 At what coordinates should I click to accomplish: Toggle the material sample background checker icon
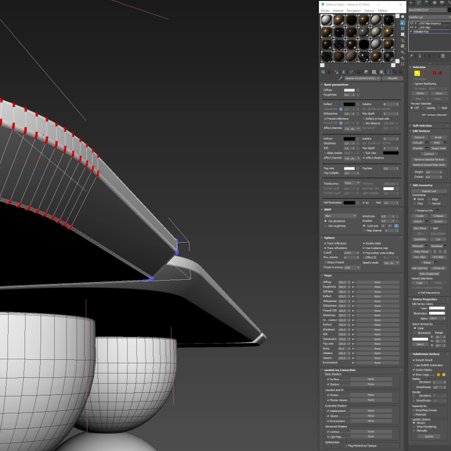(403, 29)
